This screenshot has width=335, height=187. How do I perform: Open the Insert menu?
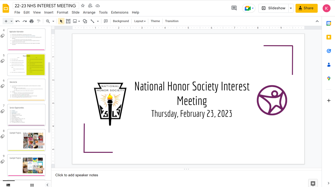pos(49,12)
